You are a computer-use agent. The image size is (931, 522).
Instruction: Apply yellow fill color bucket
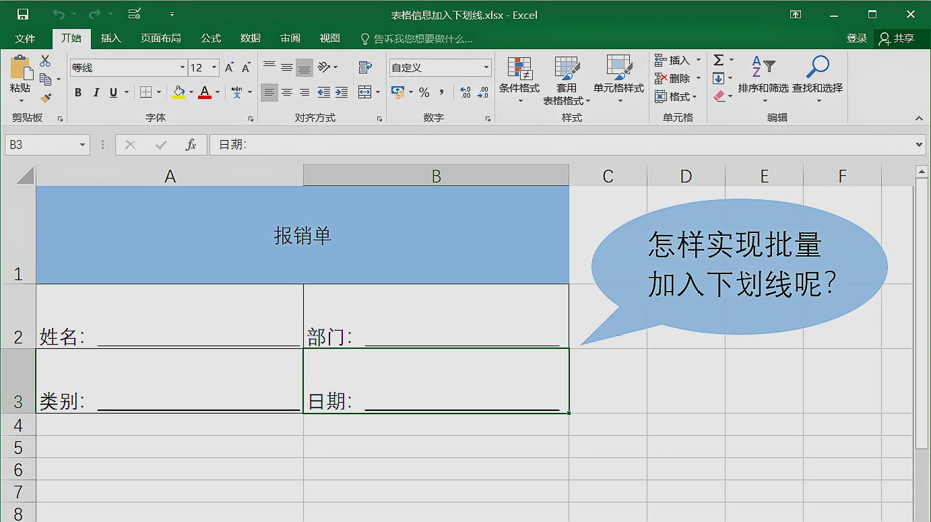coord(179,92)
